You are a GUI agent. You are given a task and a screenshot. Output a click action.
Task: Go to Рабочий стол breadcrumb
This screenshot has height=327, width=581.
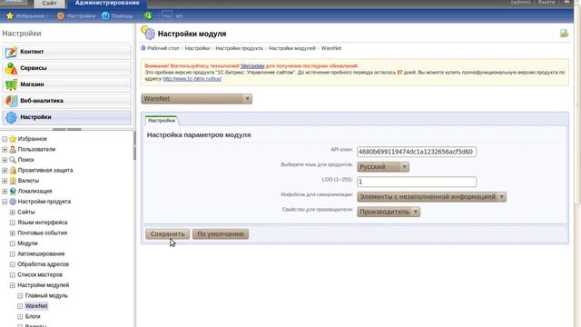(x=163, y=48)
